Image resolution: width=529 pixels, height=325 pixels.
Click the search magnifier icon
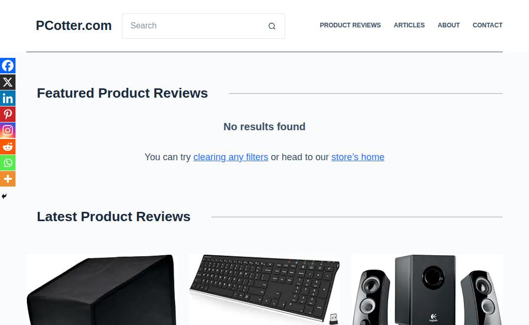[x=272, y=26]
